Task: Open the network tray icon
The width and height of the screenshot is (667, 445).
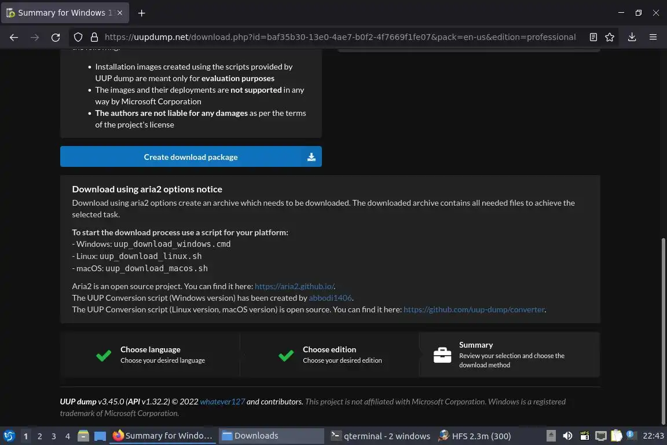Action: pos(600,436)
